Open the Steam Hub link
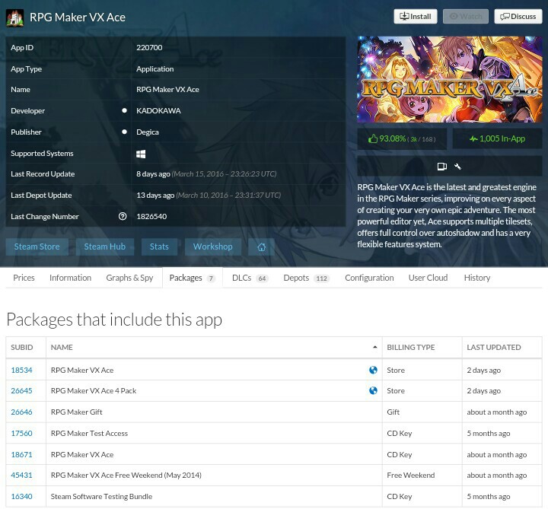Image resolution: width=548 pixels, height=509 pixels. pos(104,247)
